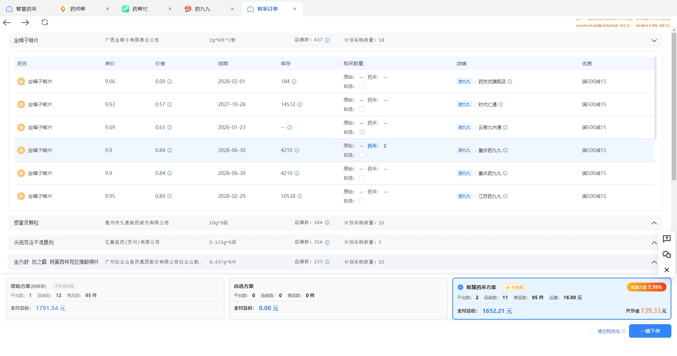Click the 江苏药九九 store link
677x356 pixels.
pyautogui.click(x=489, y=196)
